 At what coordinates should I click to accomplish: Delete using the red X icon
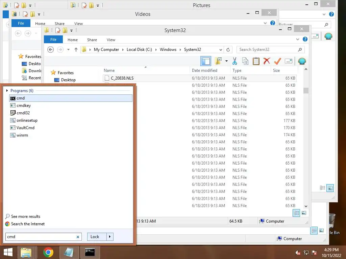[x=267, y=61]
